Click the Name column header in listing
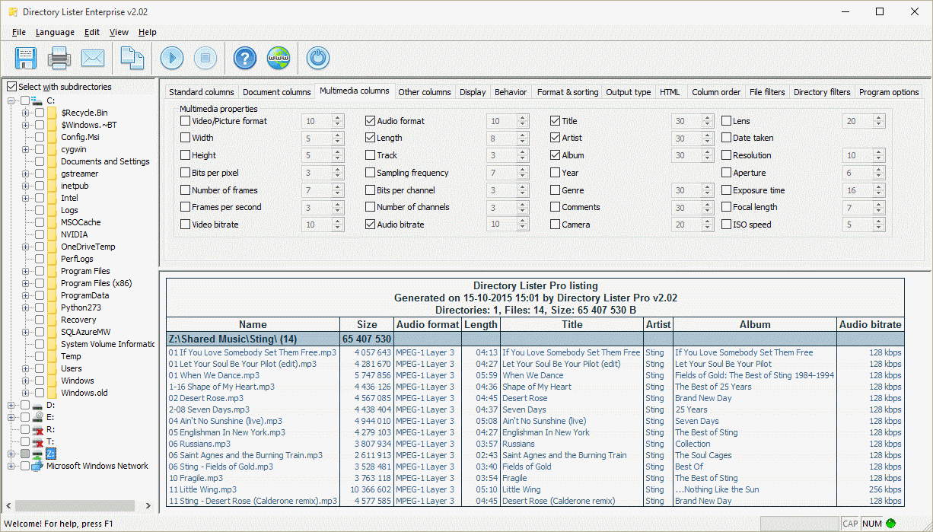933x532 pixels. click(x=253, y=324)
